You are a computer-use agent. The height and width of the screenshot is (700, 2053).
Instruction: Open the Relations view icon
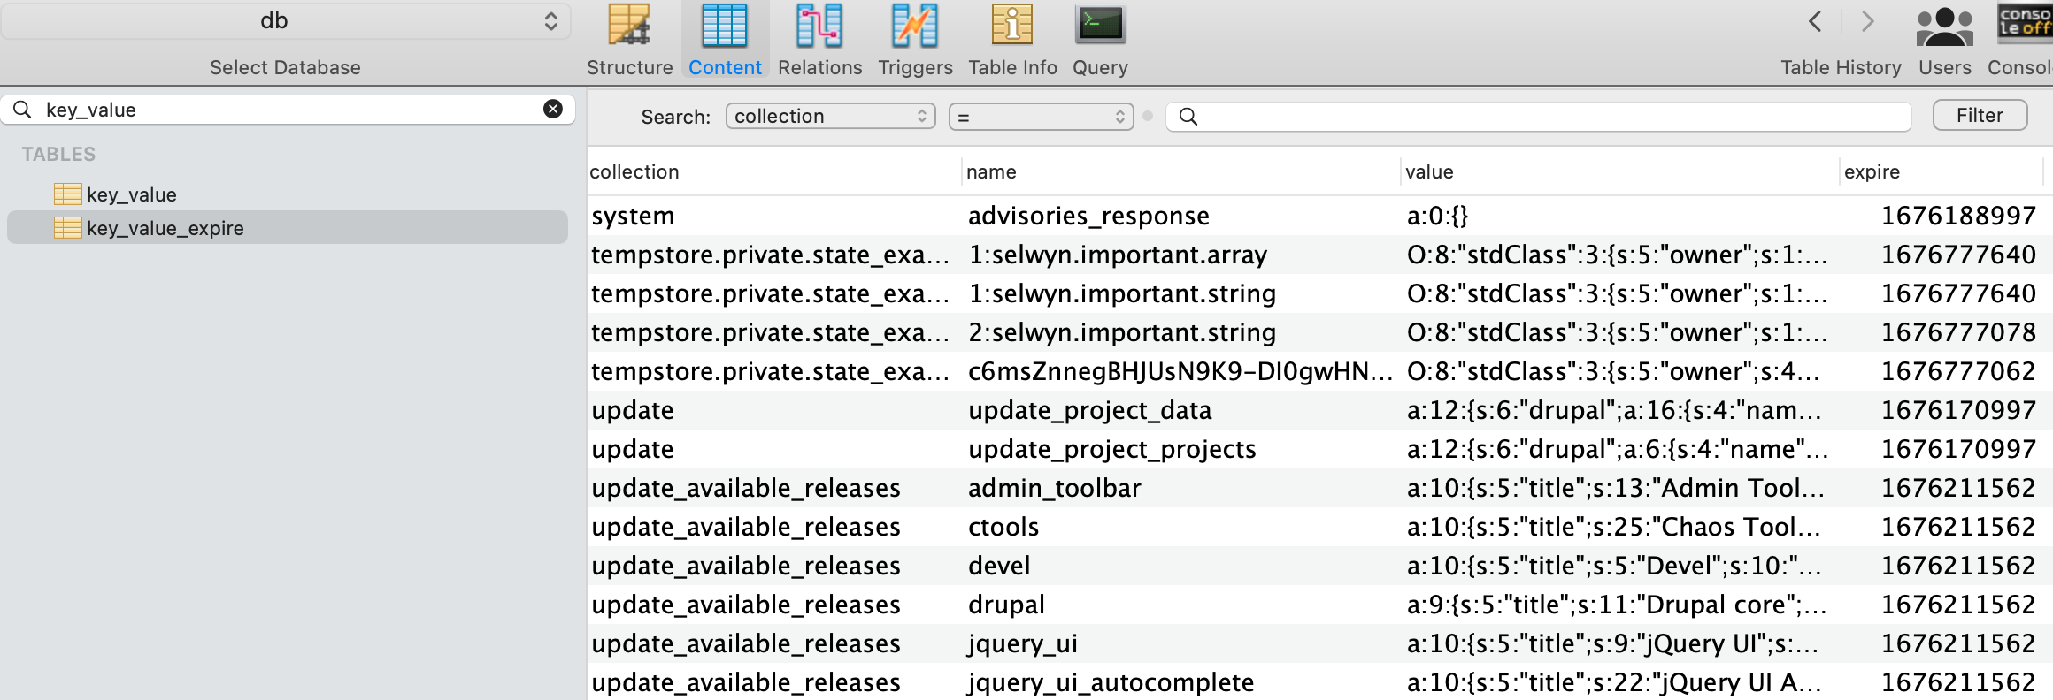[819, 26]
